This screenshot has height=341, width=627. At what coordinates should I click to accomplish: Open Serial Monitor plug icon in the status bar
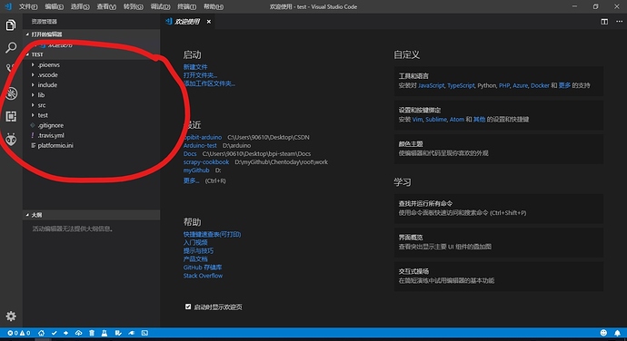pos(131,333)
